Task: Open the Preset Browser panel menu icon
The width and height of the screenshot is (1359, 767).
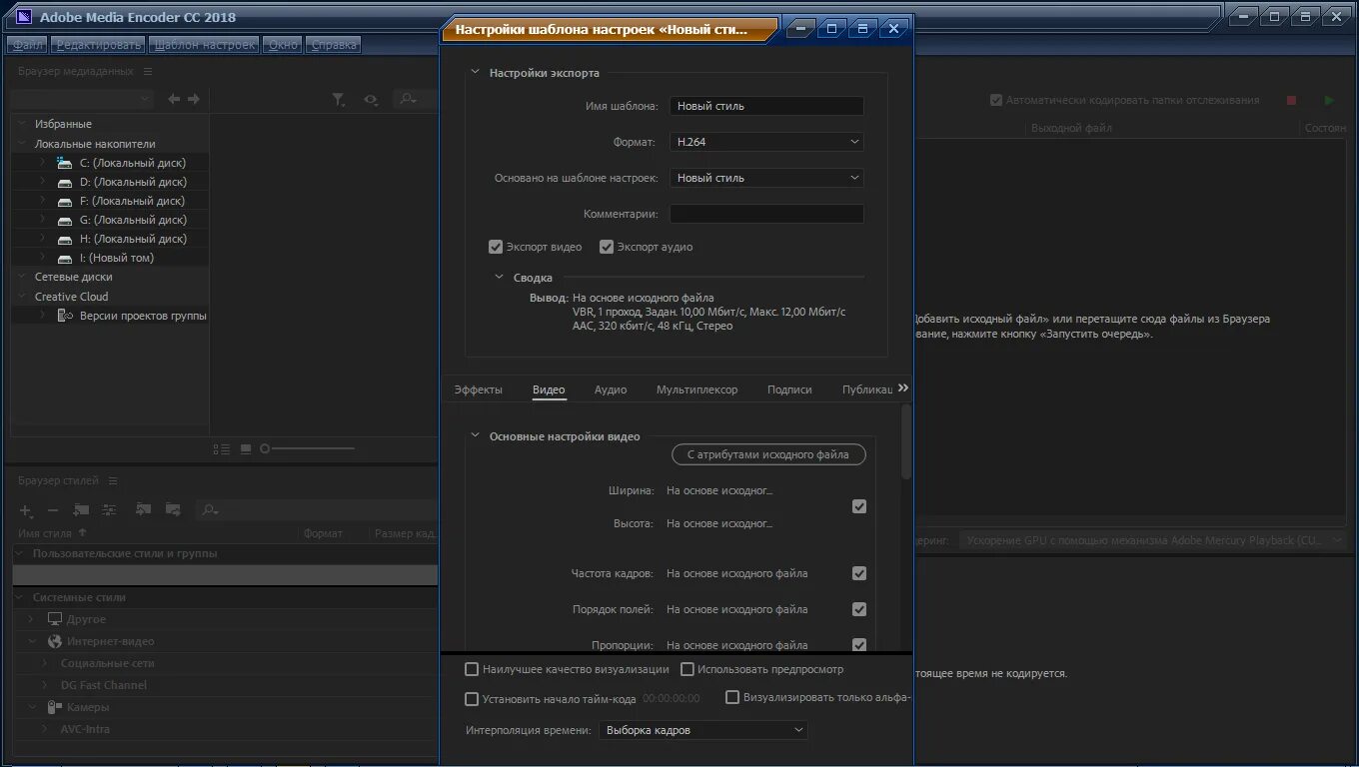Action: tap(113, 481)
